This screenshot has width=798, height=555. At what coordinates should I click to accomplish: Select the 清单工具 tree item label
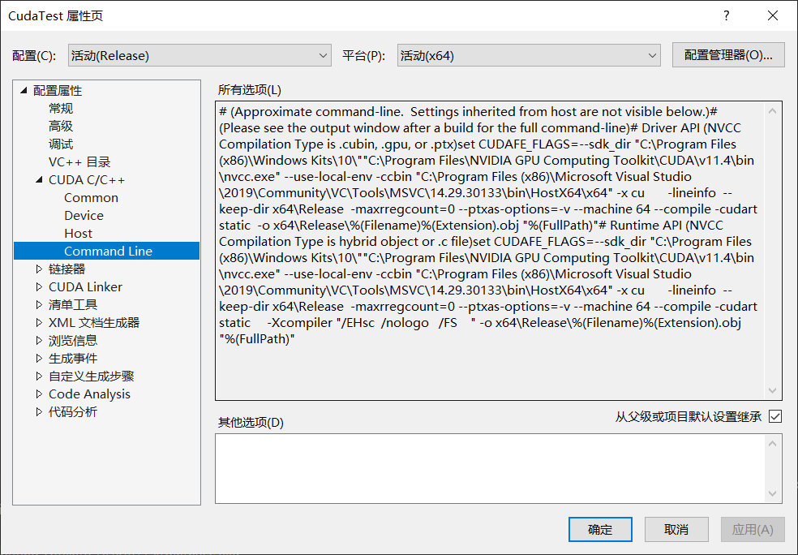point(73,304)
